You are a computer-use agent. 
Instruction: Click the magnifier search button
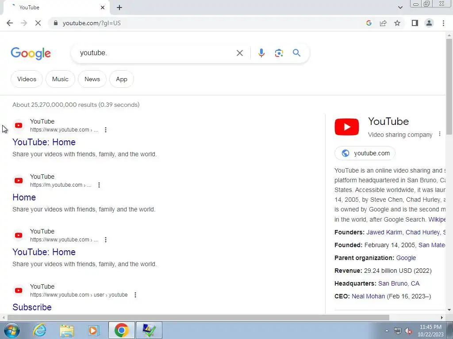296,53
